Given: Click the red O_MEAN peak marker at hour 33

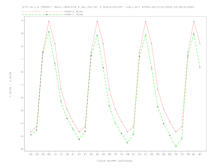Looking at the screenshot, I should pos(97,21).
